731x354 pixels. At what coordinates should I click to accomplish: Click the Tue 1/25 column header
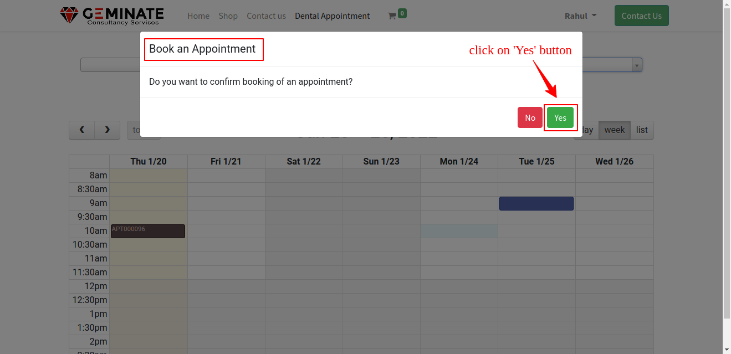pos(536,162)
